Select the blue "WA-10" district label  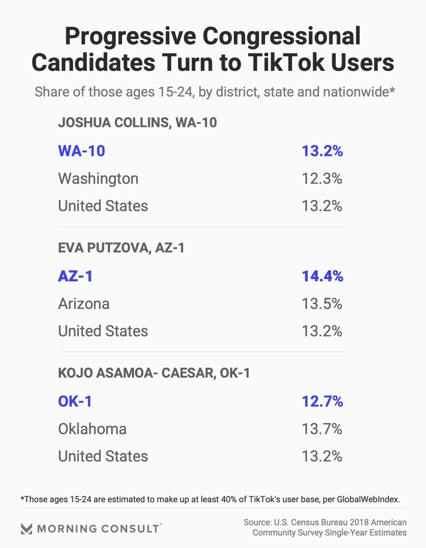pyautogui.click(x=82, y=151)
